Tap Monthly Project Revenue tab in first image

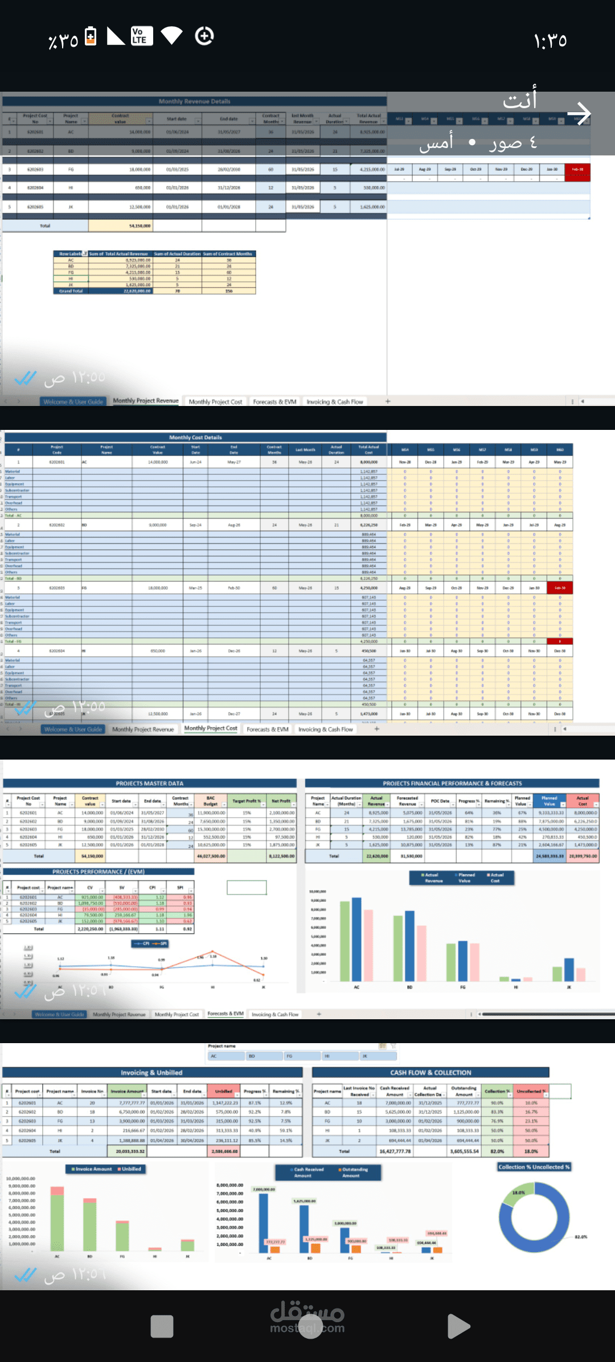pos(146,401)
